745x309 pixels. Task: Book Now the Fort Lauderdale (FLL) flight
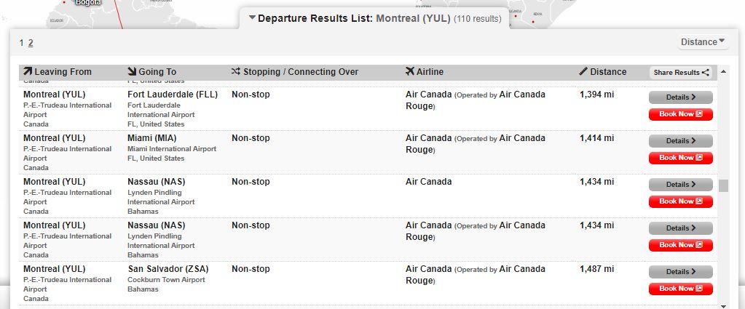680,114
